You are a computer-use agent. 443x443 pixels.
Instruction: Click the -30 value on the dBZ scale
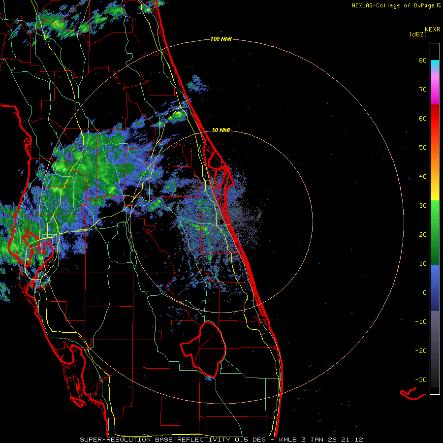tap(421, 380)
